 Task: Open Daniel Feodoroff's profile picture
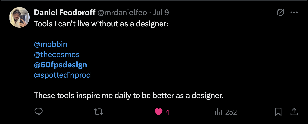tap(20, 18)
